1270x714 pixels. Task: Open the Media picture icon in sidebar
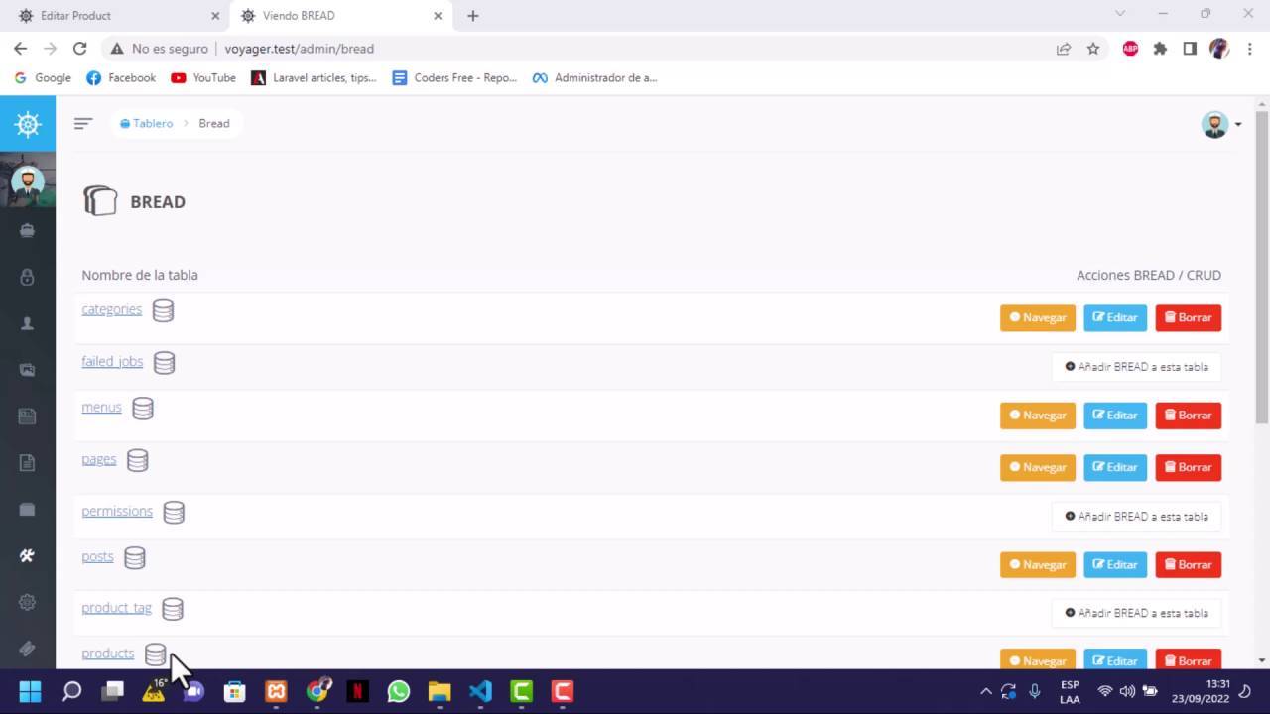coord(27,369)
